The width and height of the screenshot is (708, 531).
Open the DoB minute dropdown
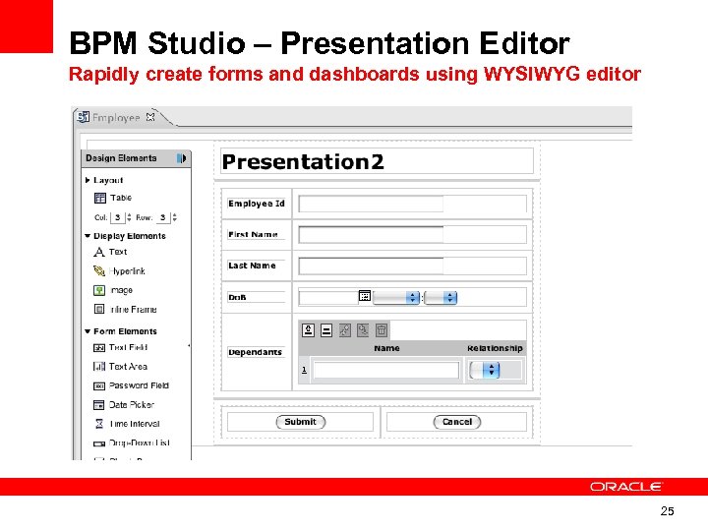[x=441, y=298]
